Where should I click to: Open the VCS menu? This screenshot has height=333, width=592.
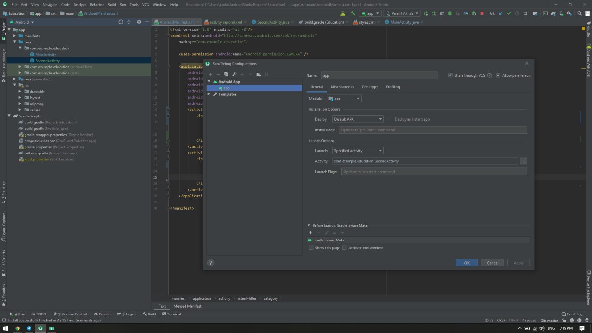tap(146, 4)
